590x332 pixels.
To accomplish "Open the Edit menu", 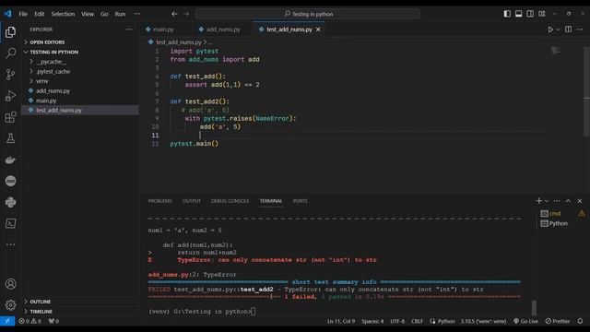I will click(x=40, y=14).
